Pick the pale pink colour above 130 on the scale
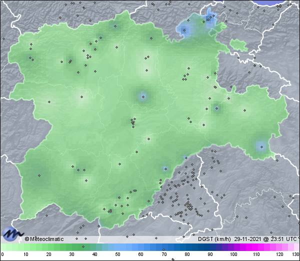300x261 pixels. coord(296,247)
